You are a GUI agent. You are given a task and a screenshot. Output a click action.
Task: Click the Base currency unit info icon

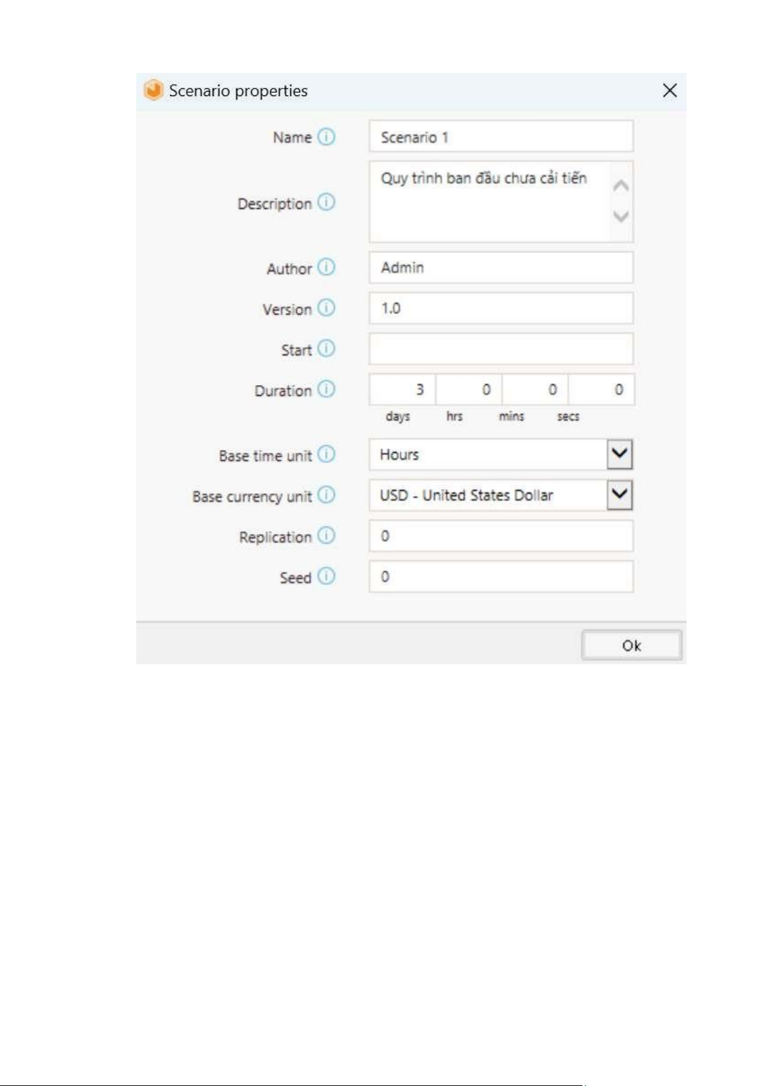(x=327, y=495)
